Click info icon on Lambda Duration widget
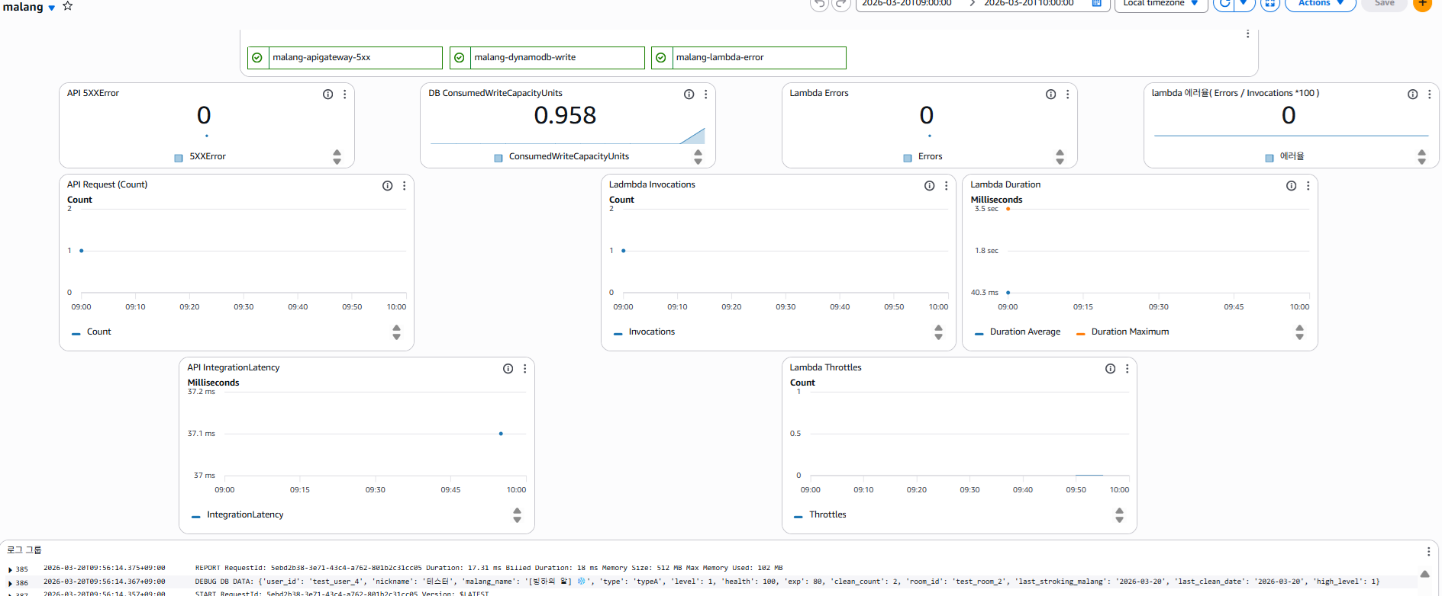Screen dimensions: 1442x596 click(1291, 186)
